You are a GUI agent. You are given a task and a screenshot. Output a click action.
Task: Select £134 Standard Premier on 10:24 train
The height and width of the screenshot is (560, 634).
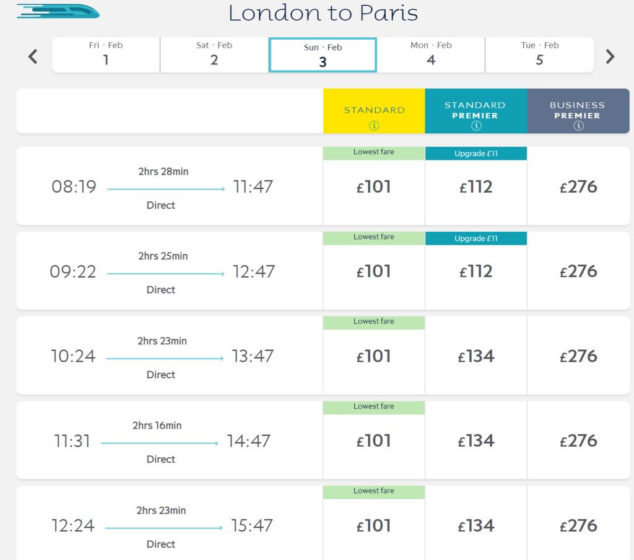click(x=476, y=356)
